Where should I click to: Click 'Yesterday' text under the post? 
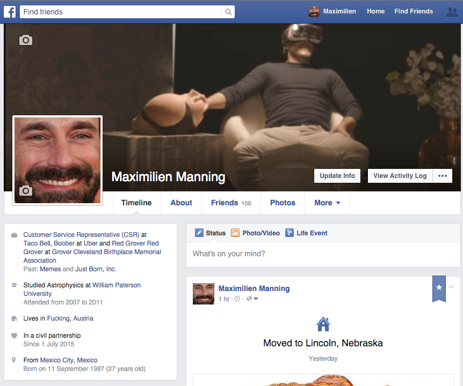323,359
